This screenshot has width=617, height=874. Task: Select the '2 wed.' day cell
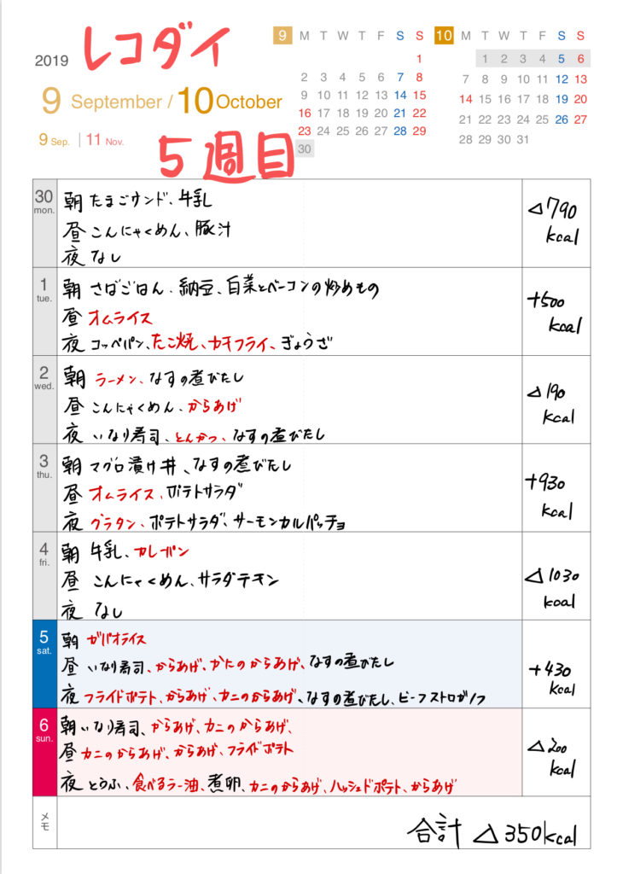tap(44, 399)
